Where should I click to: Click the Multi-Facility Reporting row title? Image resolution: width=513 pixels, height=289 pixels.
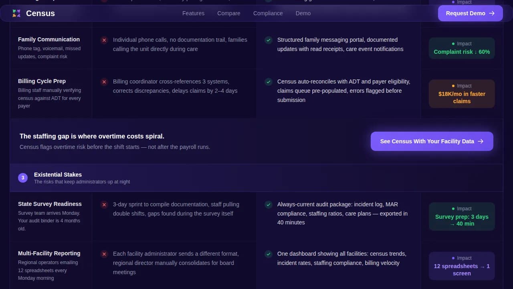pos(49,253)
